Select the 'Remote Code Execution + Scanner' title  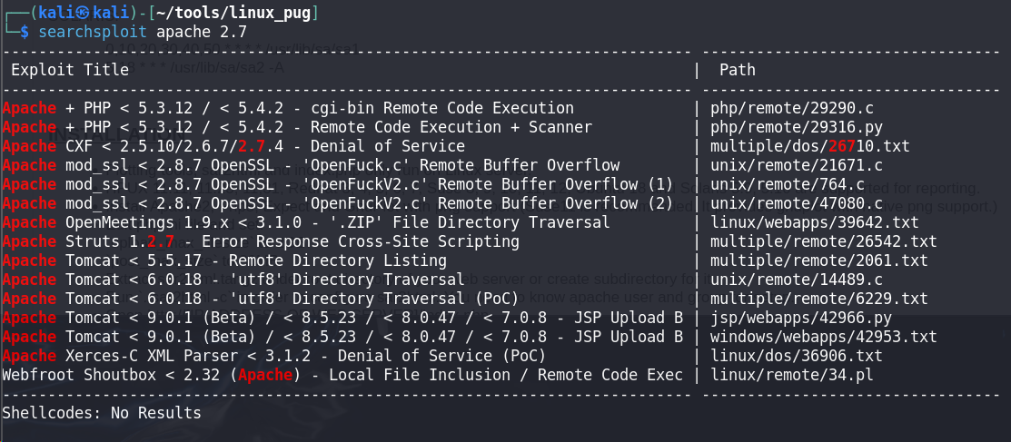pos(297,127)
